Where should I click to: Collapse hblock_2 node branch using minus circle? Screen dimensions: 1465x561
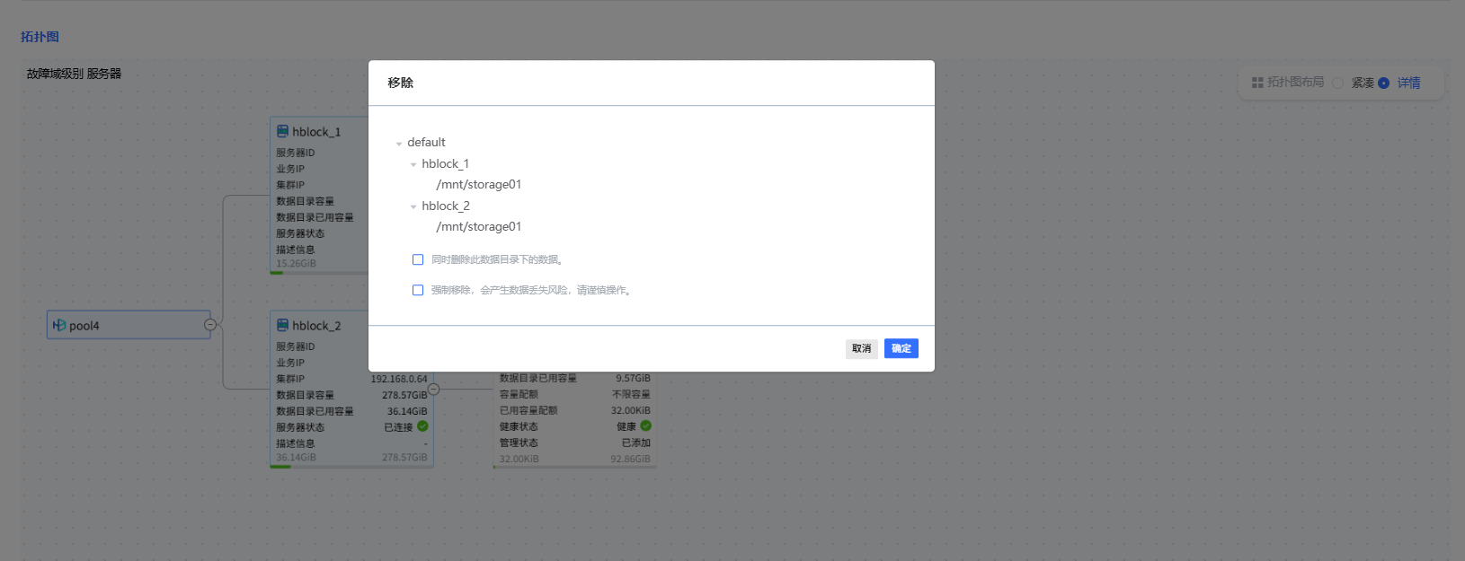[x=433, y=389]
